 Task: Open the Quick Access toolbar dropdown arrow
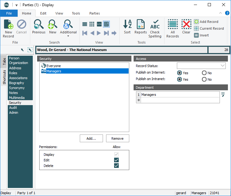pyautogui.click(x=16, y=5)
